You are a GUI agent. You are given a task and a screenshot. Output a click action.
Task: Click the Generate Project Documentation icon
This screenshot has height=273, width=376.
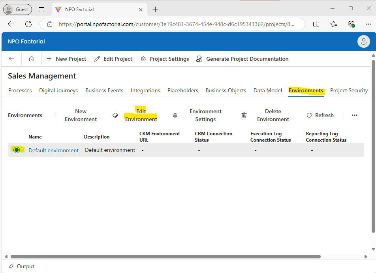(199, 59)
